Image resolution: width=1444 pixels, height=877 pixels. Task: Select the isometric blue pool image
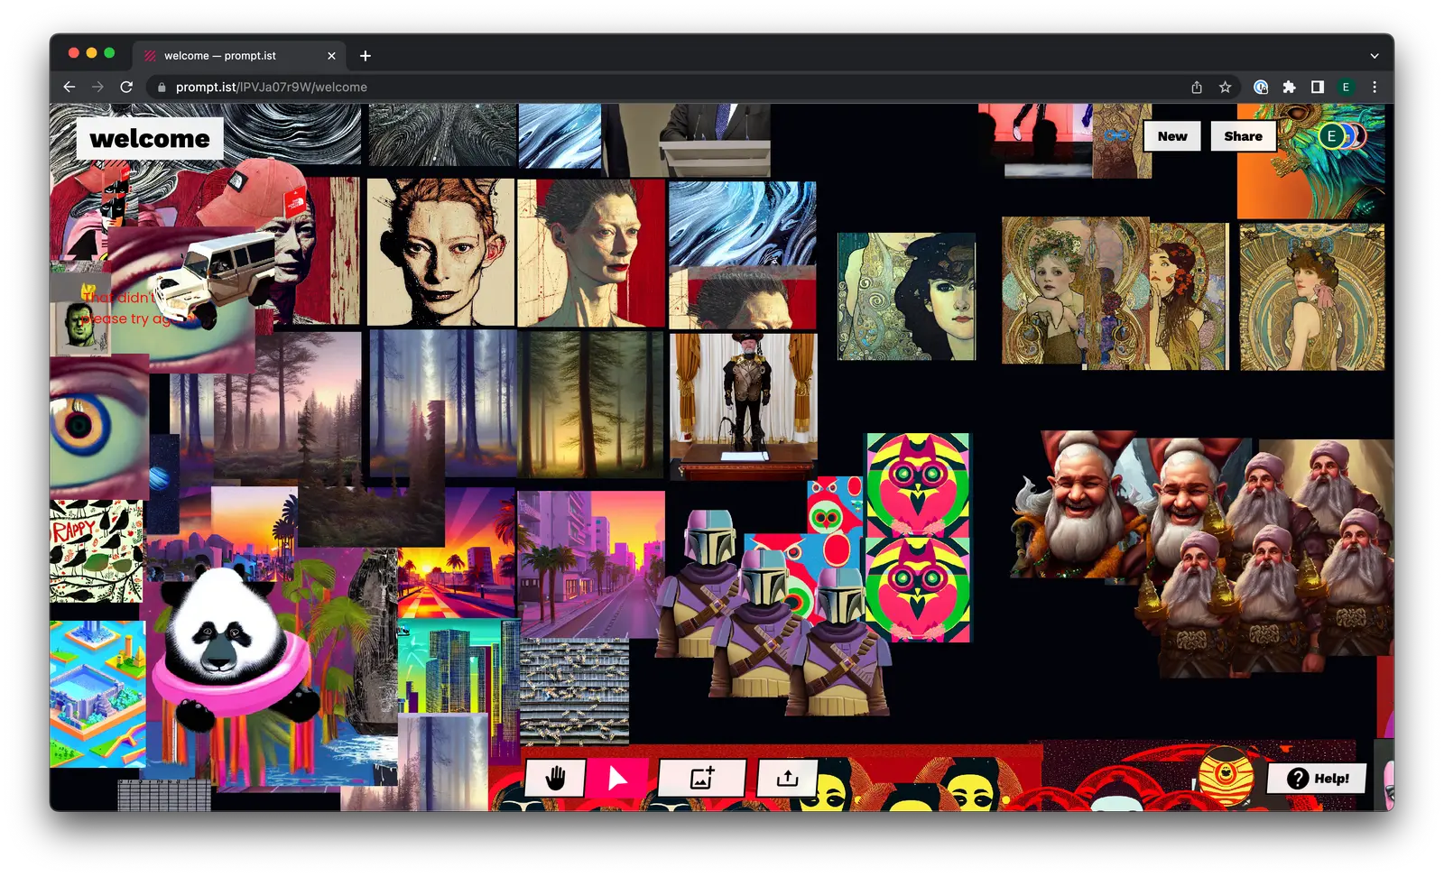[x=97, y=693]
